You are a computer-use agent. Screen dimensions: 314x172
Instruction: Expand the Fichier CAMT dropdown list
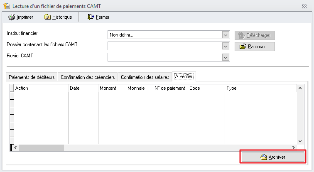pyautogui.click(x=226, y=57)
